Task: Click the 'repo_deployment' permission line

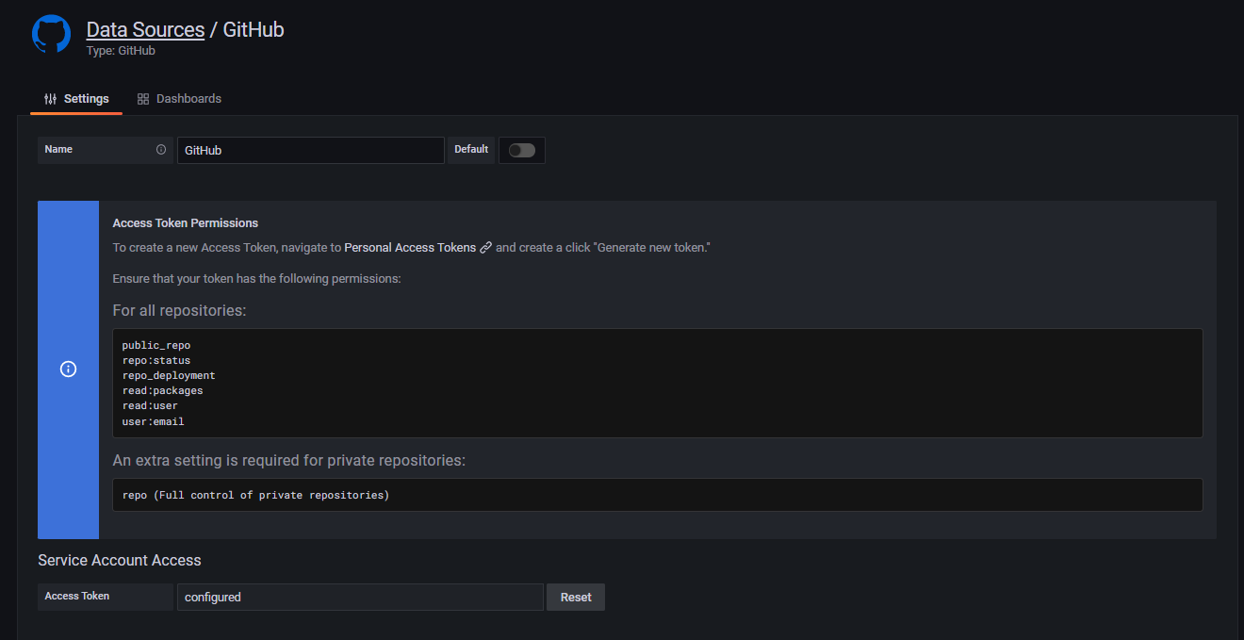Action: (169, 376)
